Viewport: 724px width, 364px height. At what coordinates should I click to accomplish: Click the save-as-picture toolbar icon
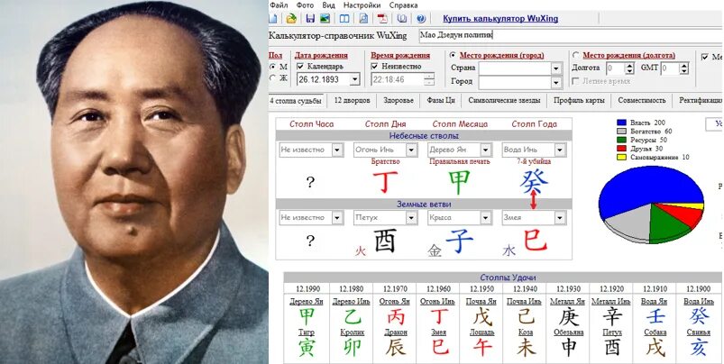pyautogui.click(x=325, y=18)
